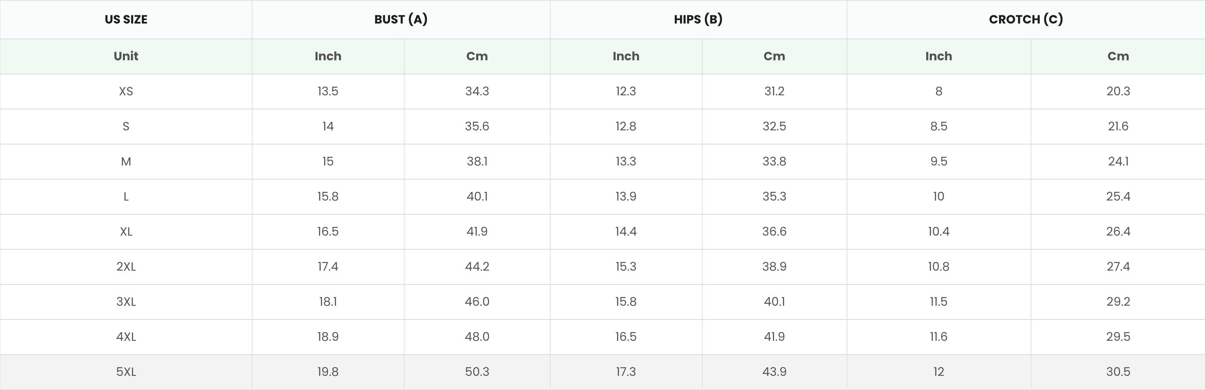Select the 10.8 crotch inch value
The width and height of the screenshot is (1205, 390).
[938, 267]
